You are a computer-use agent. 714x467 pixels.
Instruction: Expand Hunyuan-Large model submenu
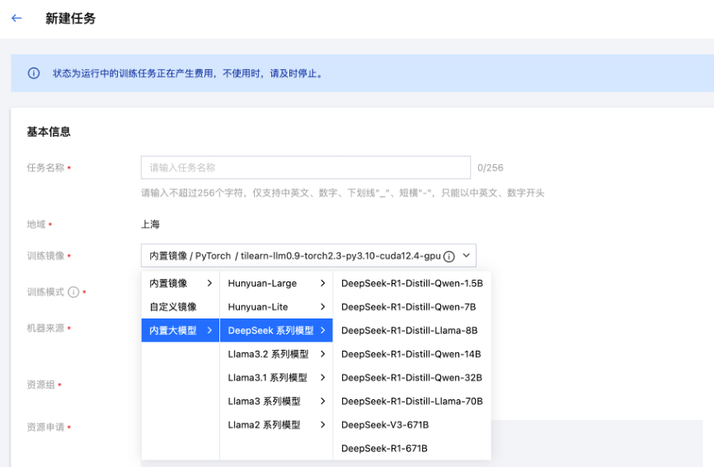point(275,283)
